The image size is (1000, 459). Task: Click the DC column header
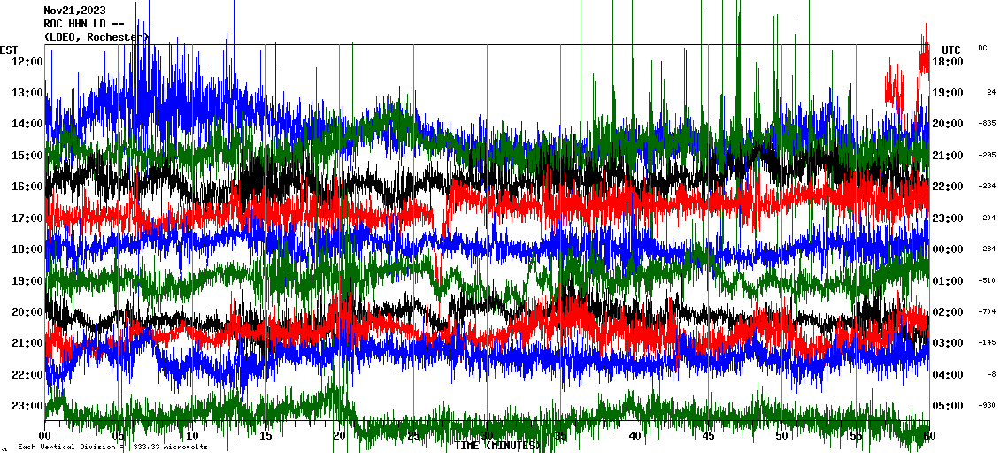tap(982, 48)
